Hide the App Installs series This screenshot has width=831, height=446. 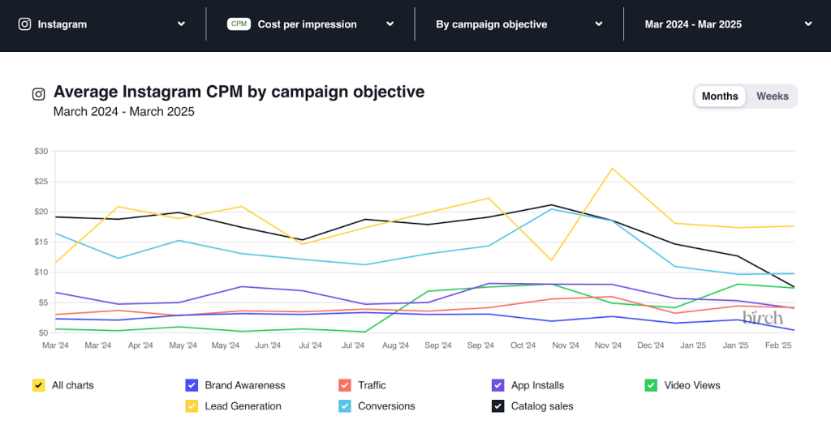pyautogui.click(x=498, y=385)
